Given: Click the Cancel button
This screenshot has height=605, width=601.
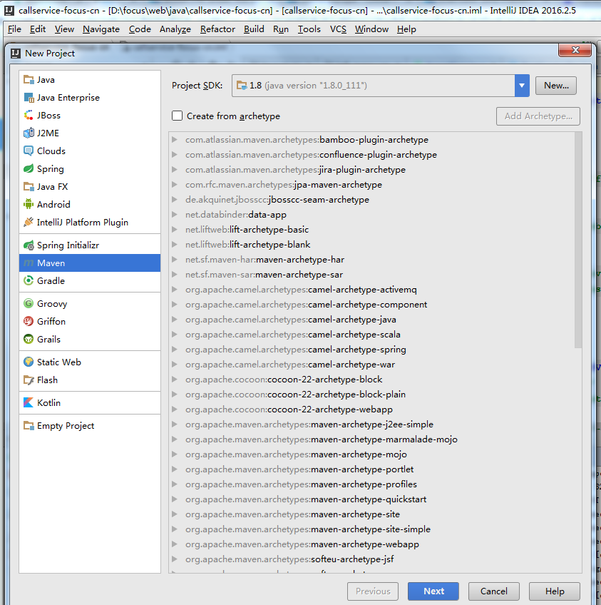Looking at the screenshot, I should (494, 591).
